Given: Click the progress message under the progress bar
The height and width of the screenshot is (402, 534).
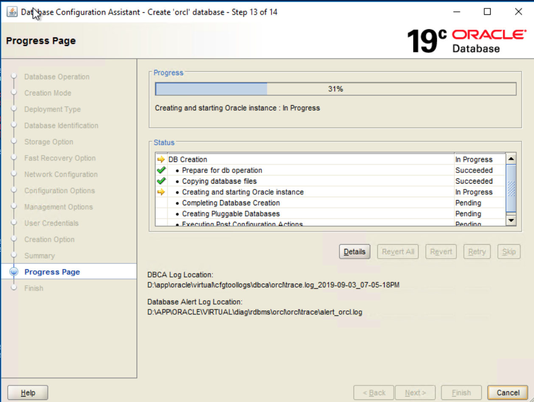Looking at the screenshot, I should click(237, 108).
